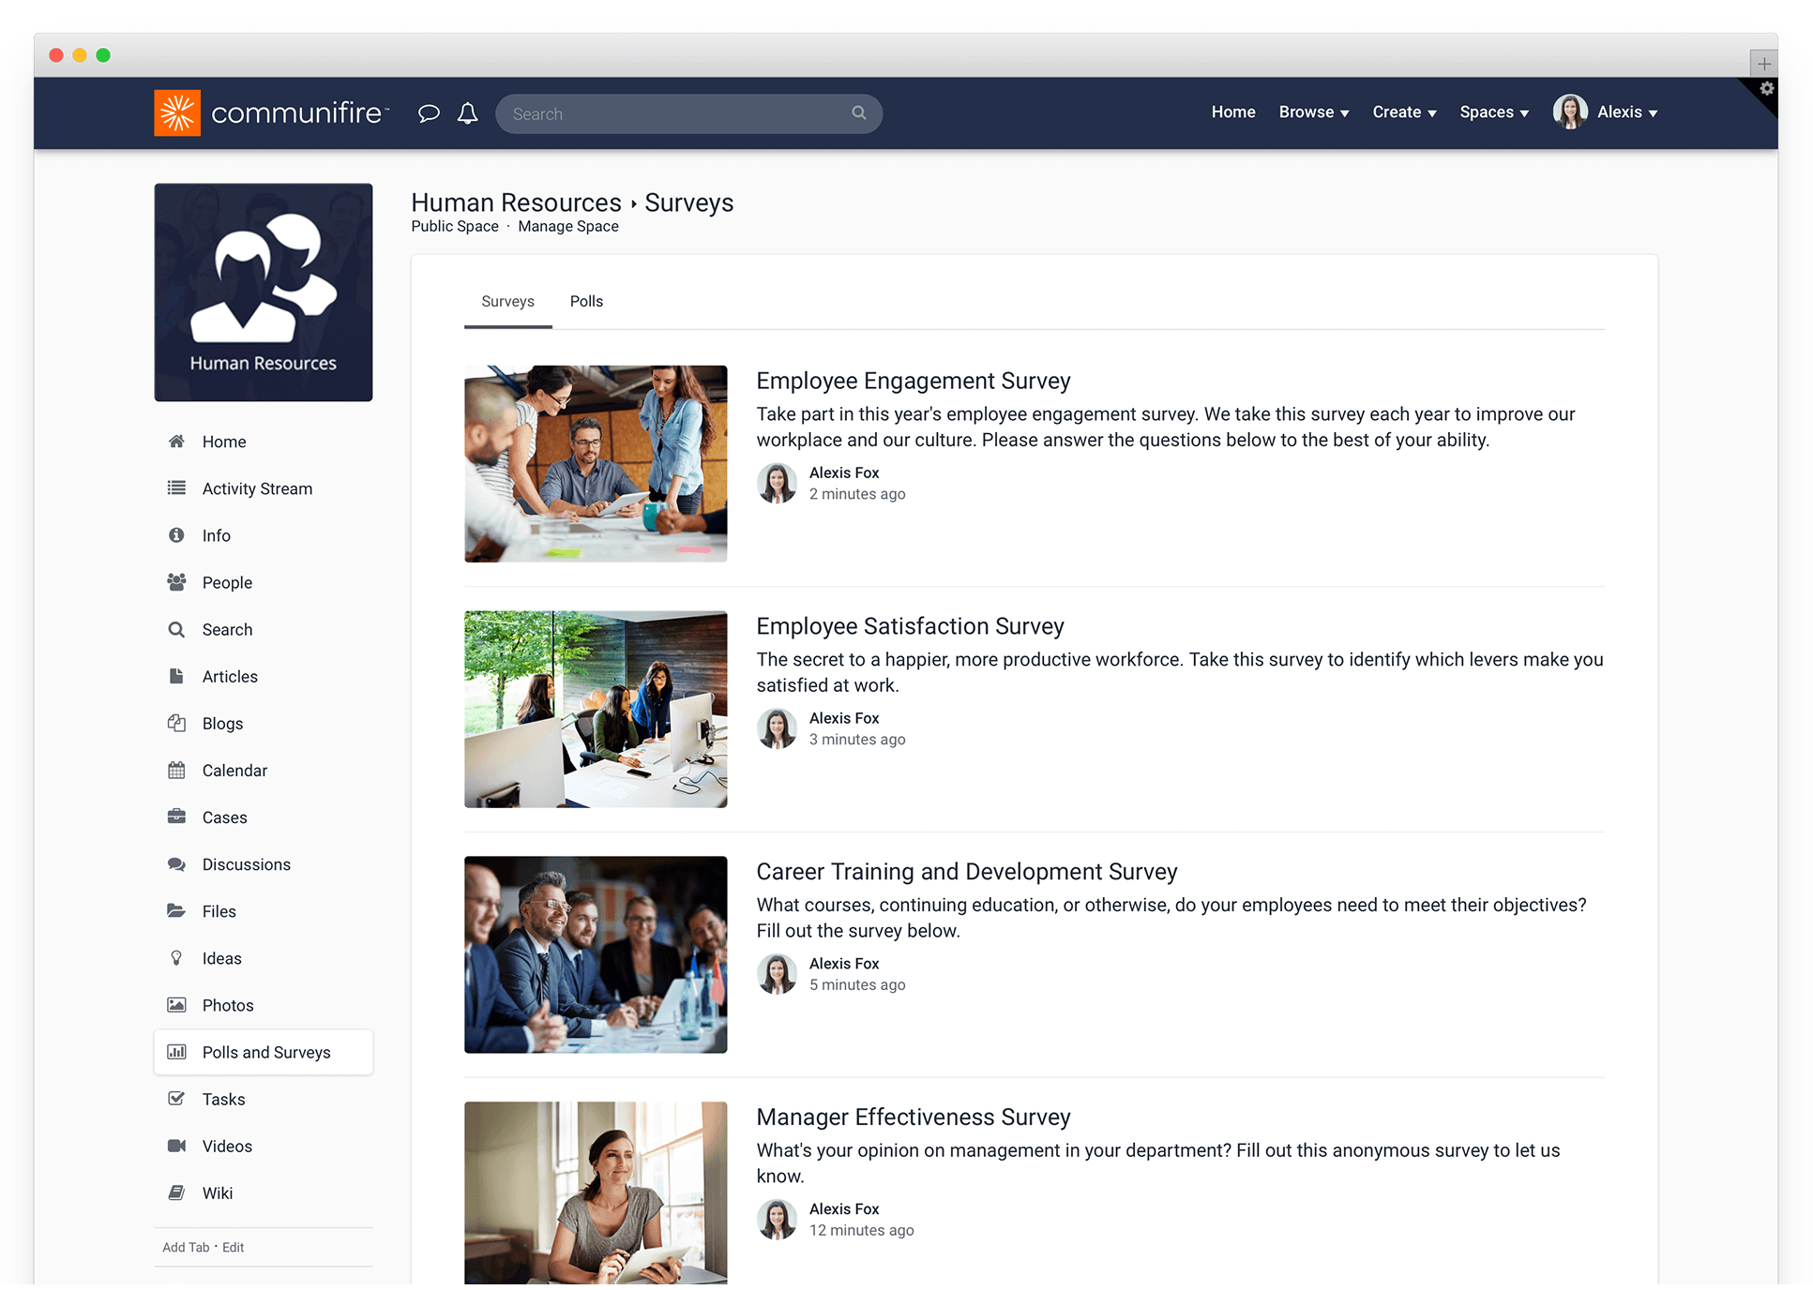
Task: Open the settings gear in top-right corner
Action: (x=1767, y=90)
